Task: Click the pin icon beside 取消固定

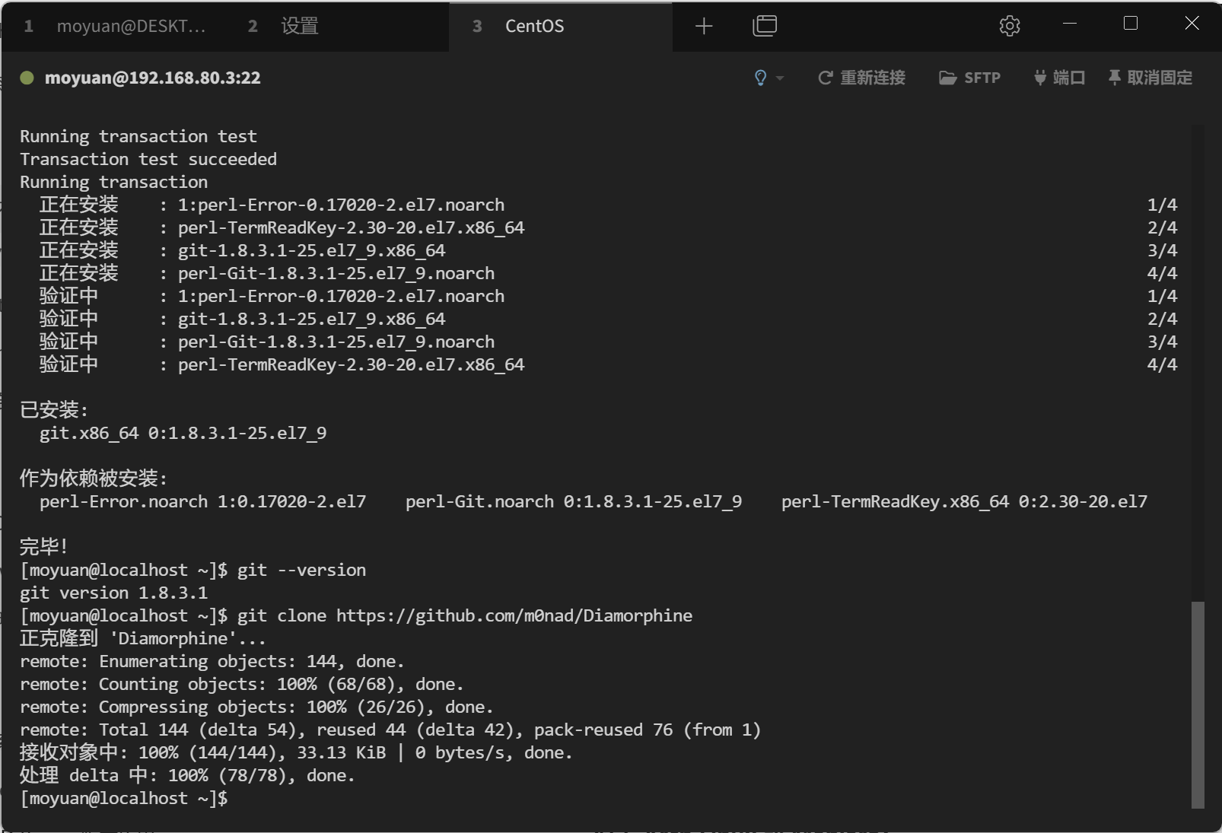Action: 1115,78
